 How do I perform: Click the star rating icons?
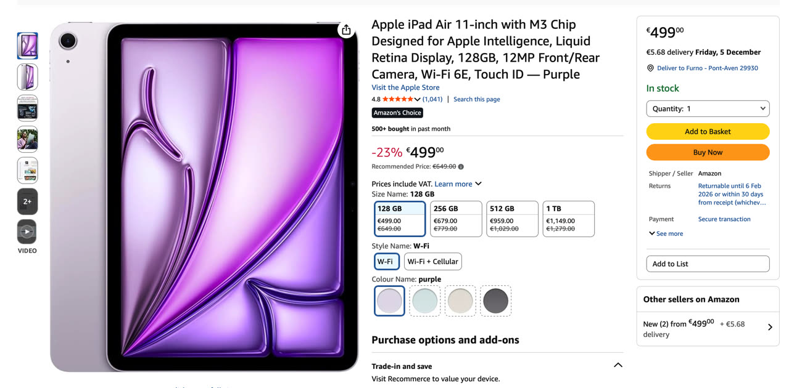point(397,99)
